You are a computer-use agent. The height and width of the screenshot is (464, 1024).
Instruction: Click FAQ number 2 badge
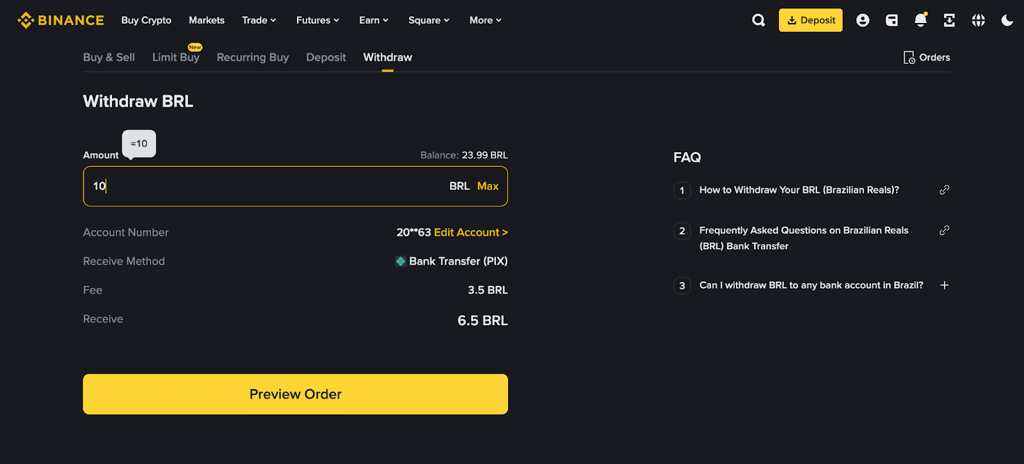tap(682, 231)
